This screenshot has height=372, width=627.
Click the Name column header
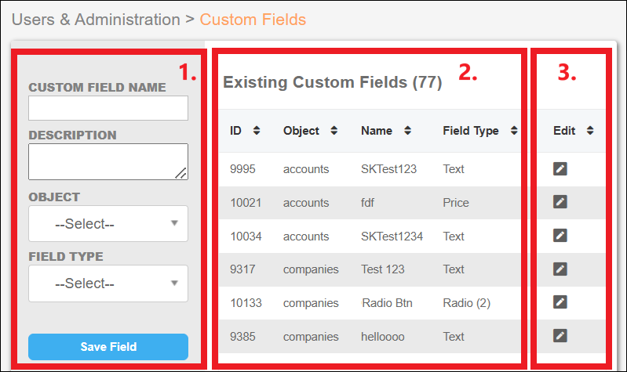point(377,131)
